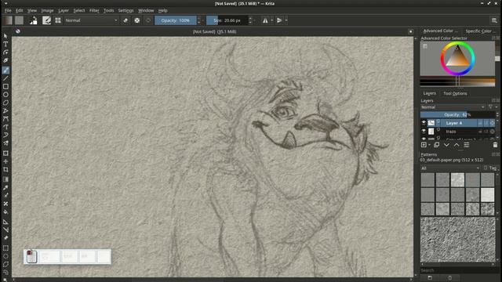Viewport: 502px width, 282px height.
Task: Select the Rectangle tool
Action: [x=5, y=87]
